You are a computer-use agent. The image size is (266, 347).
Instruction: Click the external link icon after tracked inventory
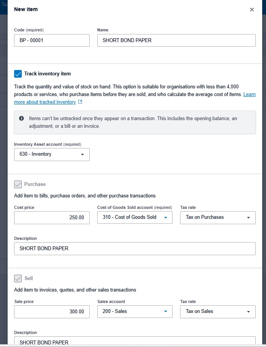[x=81, y=102]
